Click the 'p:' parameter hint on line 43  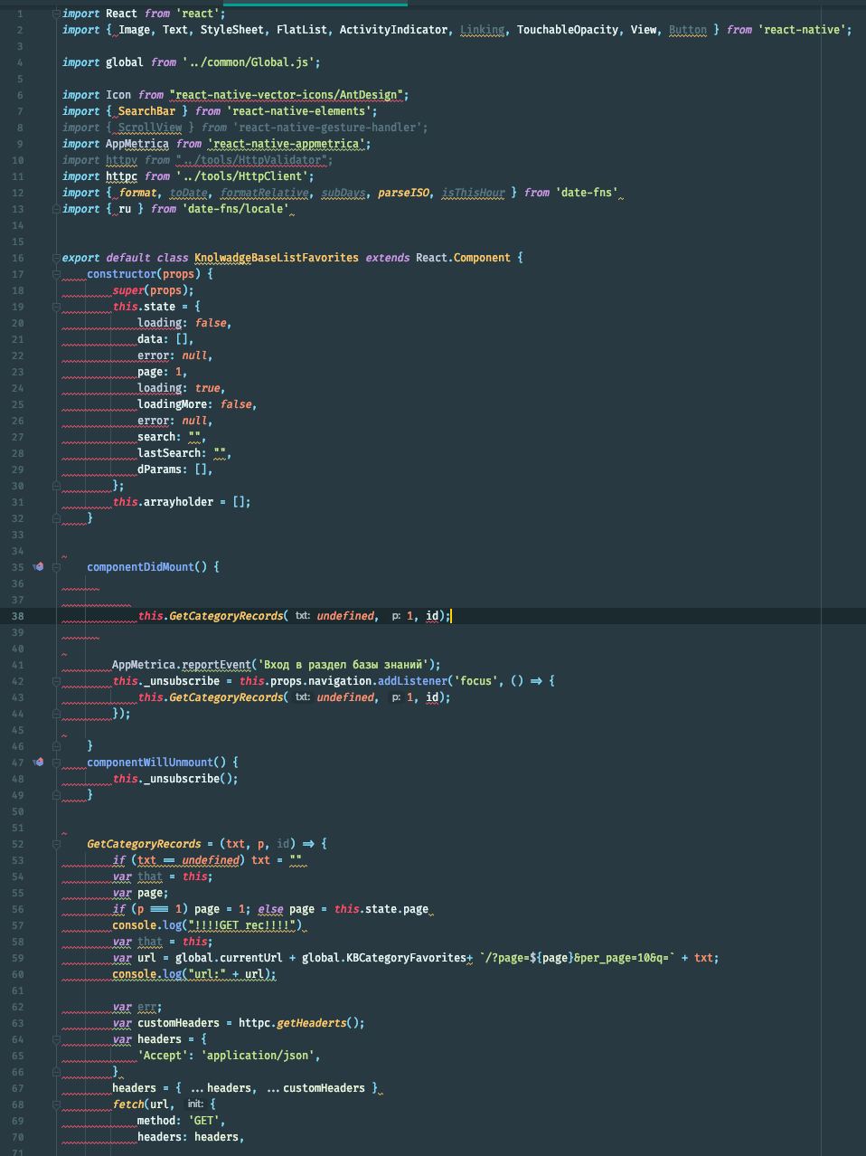(395, 697)
